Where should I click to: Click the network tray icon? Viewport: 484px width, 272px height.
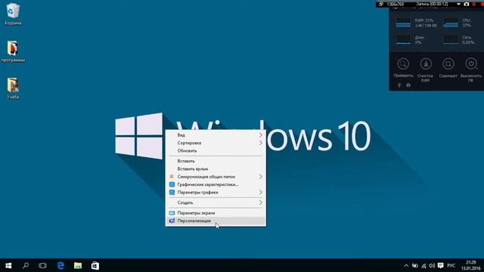(x=423, y=265)
